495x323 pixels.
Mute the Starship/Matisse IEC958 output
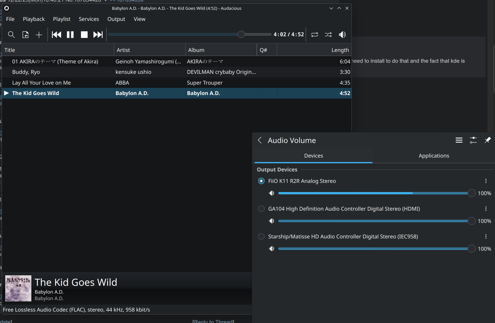tap(272, 249)
